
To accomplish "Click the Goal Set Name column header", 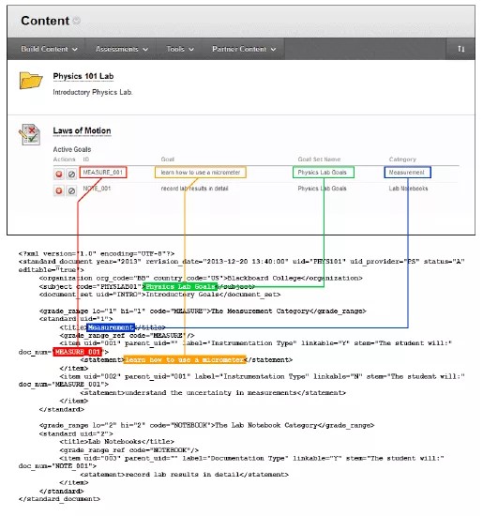I will (319, 159).
